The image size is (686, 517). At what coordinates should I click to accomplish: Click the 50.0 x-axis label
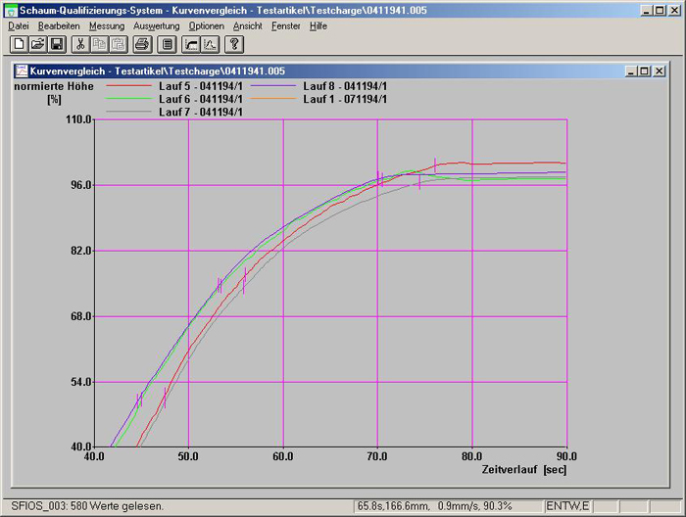(188, 456)
